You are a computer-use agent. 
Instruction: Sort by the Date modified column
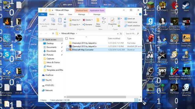click(114, 38)
